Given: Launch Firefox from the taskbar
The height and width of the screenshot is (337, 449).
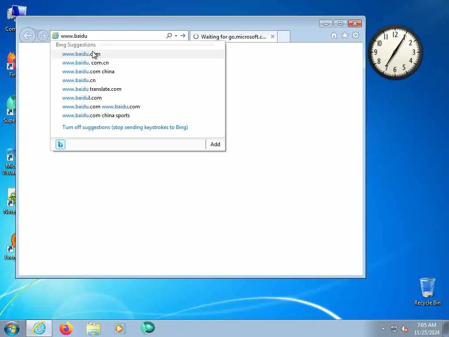Looking at the screenshot, I should point(66,328).
